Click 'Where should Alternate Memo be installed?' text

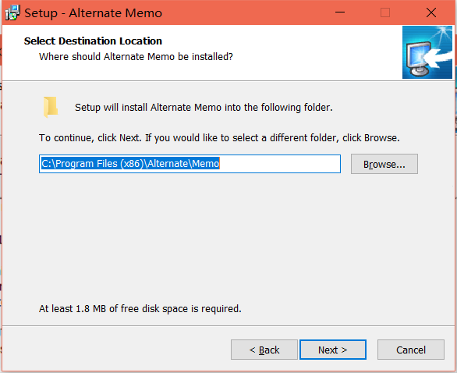(136, 57)
